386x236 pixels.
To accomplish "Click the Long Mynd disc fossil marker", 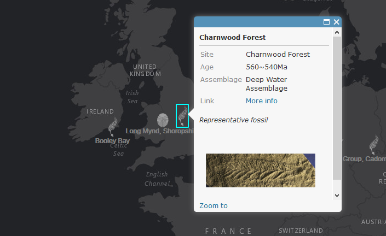I will (163, 120).
